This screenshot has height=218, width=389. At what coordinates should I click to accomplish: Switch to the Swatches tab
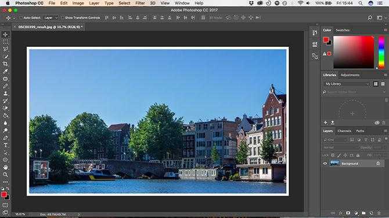343,30
